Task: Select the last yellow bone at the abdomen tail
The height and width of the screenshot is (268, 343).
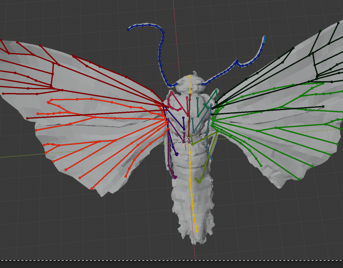Action: [196, 229]
